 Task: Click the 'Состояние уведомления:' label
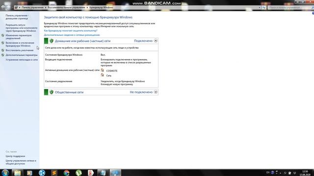click(59, 81)
